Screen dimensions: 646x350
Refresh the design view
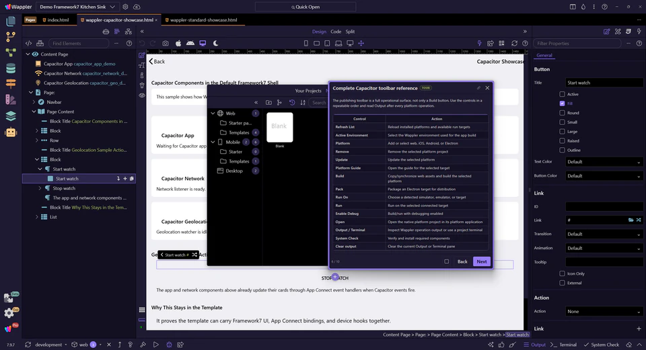[514, 43]
